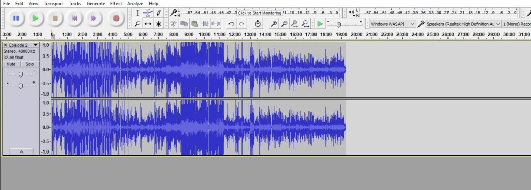This screenshot has height=190, width=531.
Task: Open the Generate menu
Action: pos(96,4)
